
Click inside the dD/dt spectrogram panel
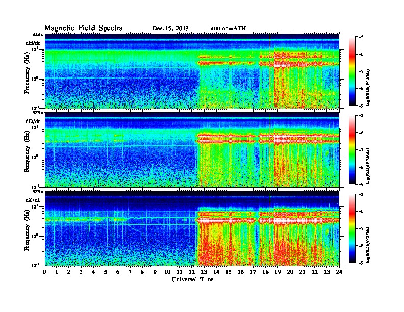coord(192,149)
